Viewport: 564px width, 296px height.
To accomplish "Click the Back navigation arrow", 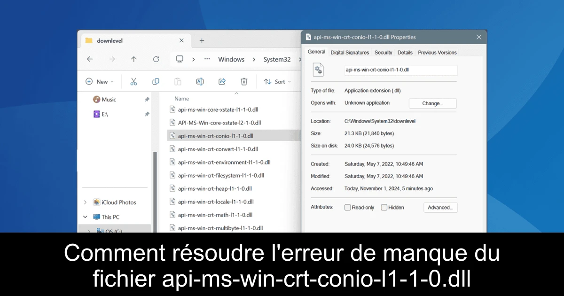I will [90, 59].
